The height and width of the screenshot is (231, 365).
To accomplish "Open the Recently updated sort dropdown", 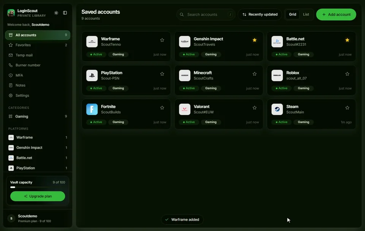I will [x=260, y=14].
